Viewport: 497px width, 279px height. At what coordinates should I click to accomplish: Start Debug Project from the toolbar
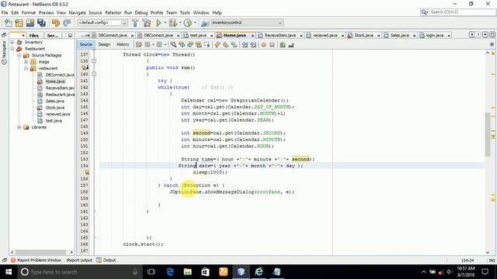pyautogui.click(x=173, y=22)
